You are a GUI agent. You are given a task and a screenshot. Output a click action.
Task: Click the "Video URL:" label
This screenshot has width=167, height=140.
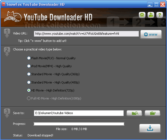(20, 33)
